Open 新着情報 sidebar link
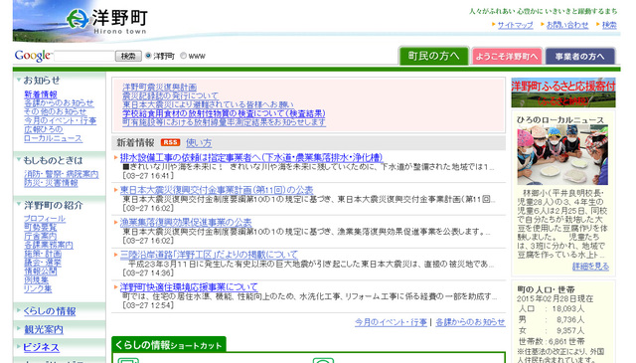636x363 pixels. 41,94
